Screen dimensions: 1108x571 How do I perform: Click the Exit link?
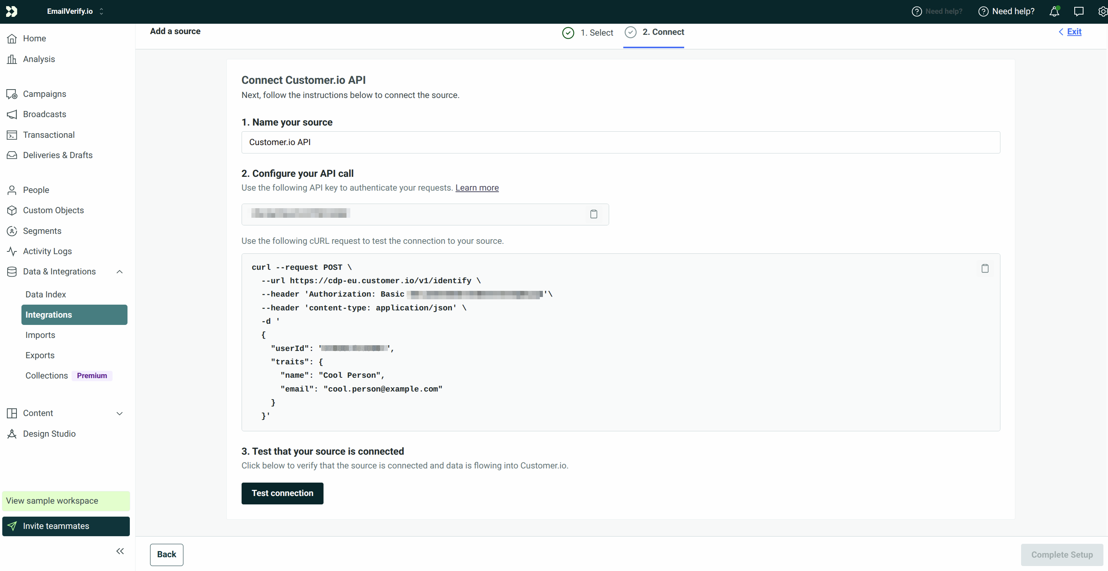point(1074,32)
